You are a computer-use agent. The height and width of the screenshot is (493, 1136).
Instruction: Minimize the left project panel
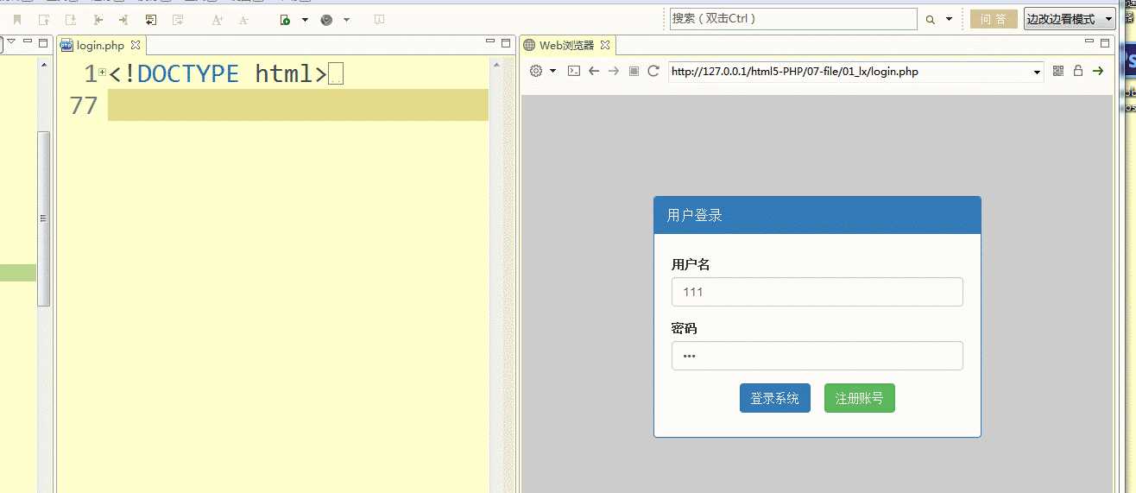(x=28, y=42)
